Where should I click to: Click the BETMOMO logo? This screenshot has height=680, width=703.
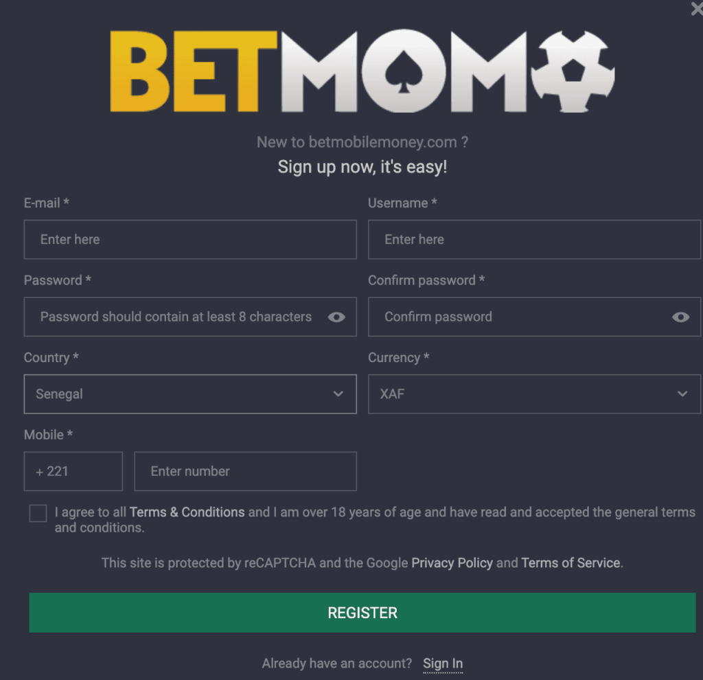tap(362, 71)
